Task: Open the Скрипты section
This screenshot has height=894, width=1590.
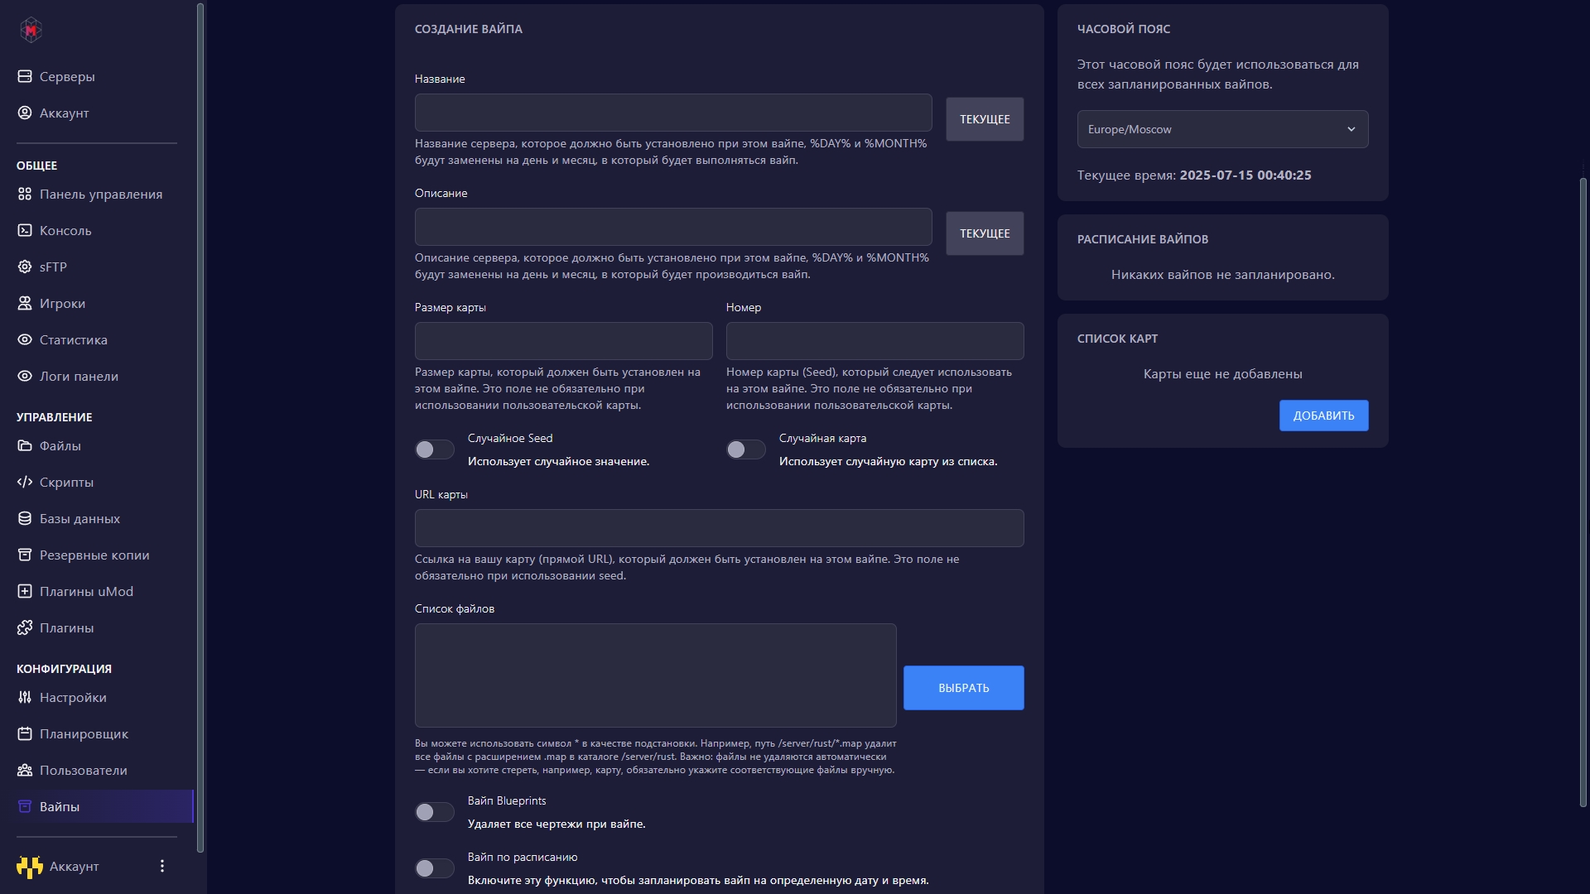Action: pyautogui.click(x=66, y=482)
